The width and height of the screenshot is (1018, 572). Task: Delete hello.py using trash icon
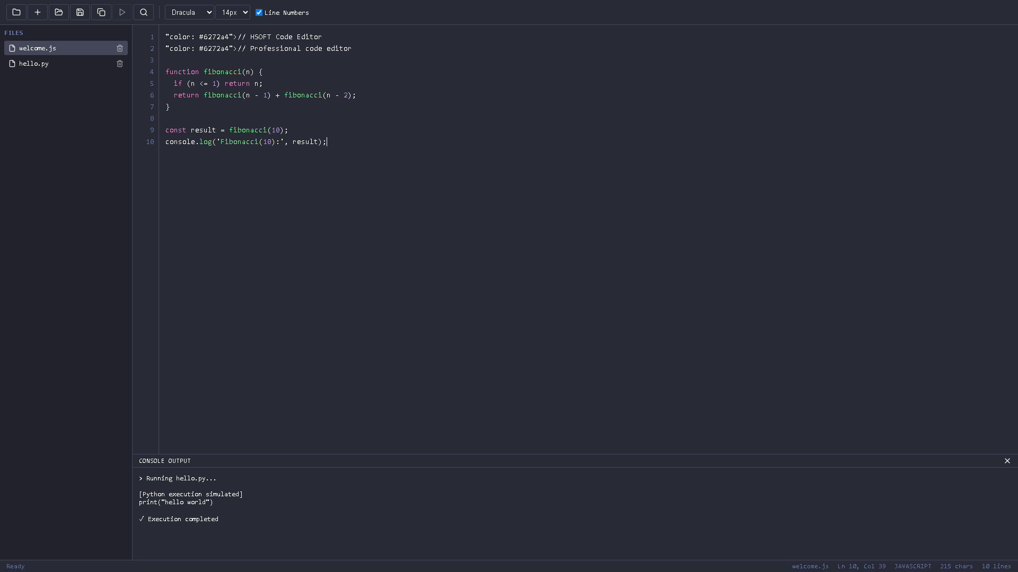coord(120,64)
